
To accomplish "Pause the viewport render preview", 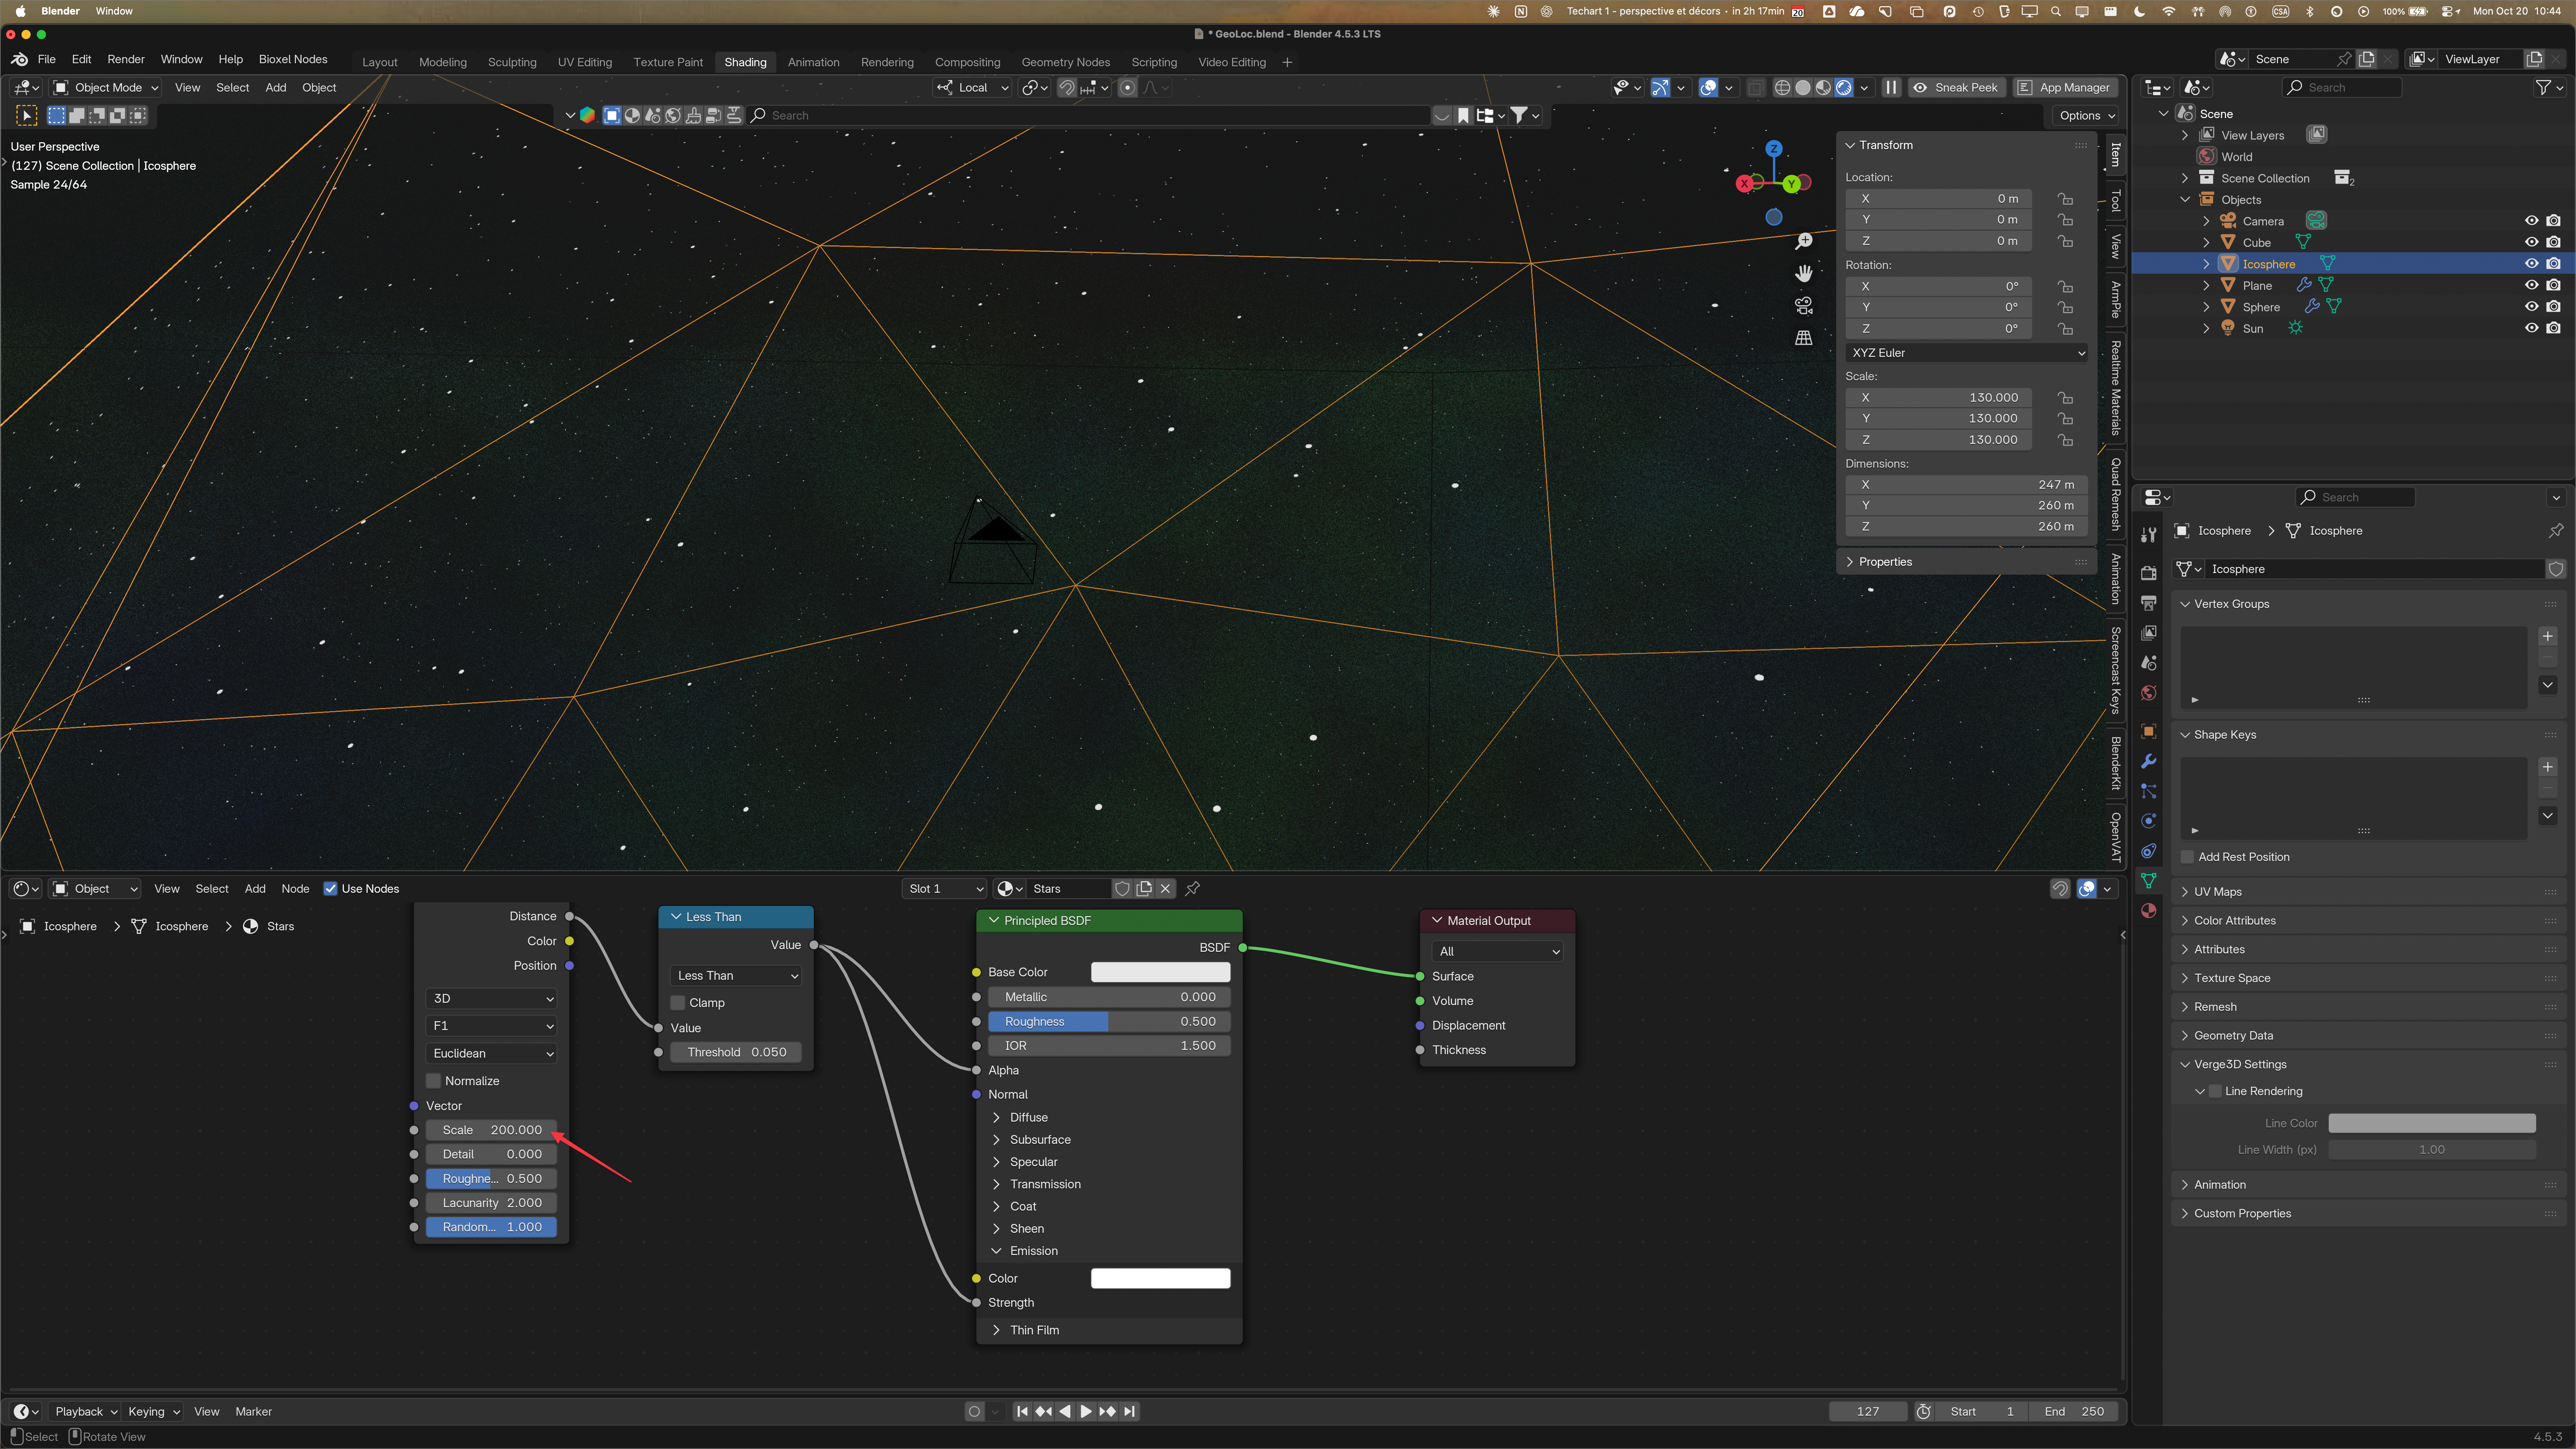I will pos(1891,88).
